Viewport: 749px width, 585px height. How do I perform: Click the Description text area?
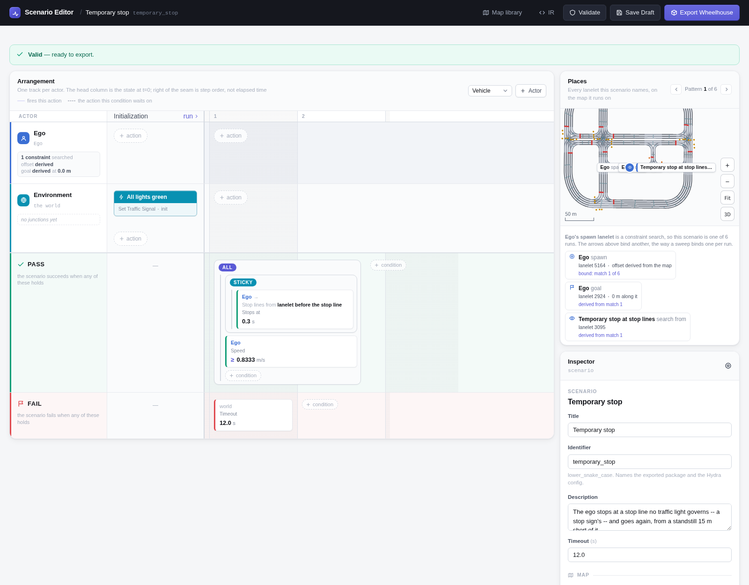pyautogui.click(x=650, y=517)
